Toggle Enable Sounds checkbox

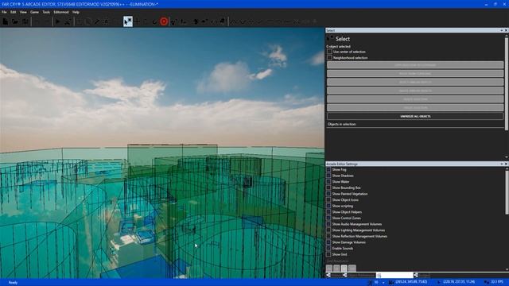[x=328, y=249]
